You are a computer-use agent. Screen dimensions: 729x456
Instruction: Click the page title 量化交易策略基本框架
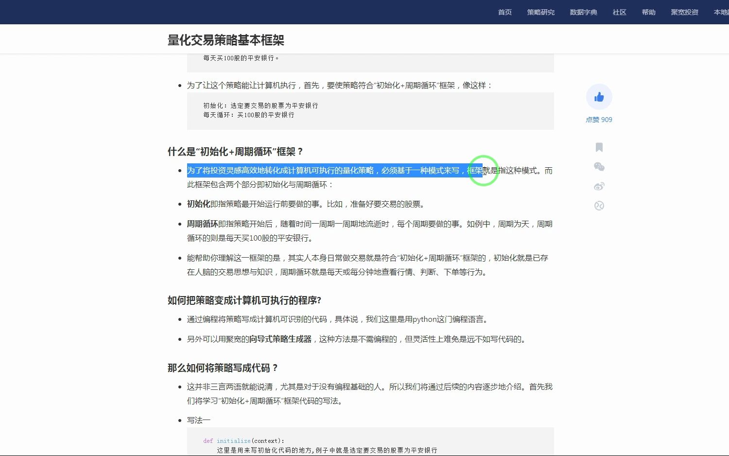pyautogui.click(x=226, y=40)
